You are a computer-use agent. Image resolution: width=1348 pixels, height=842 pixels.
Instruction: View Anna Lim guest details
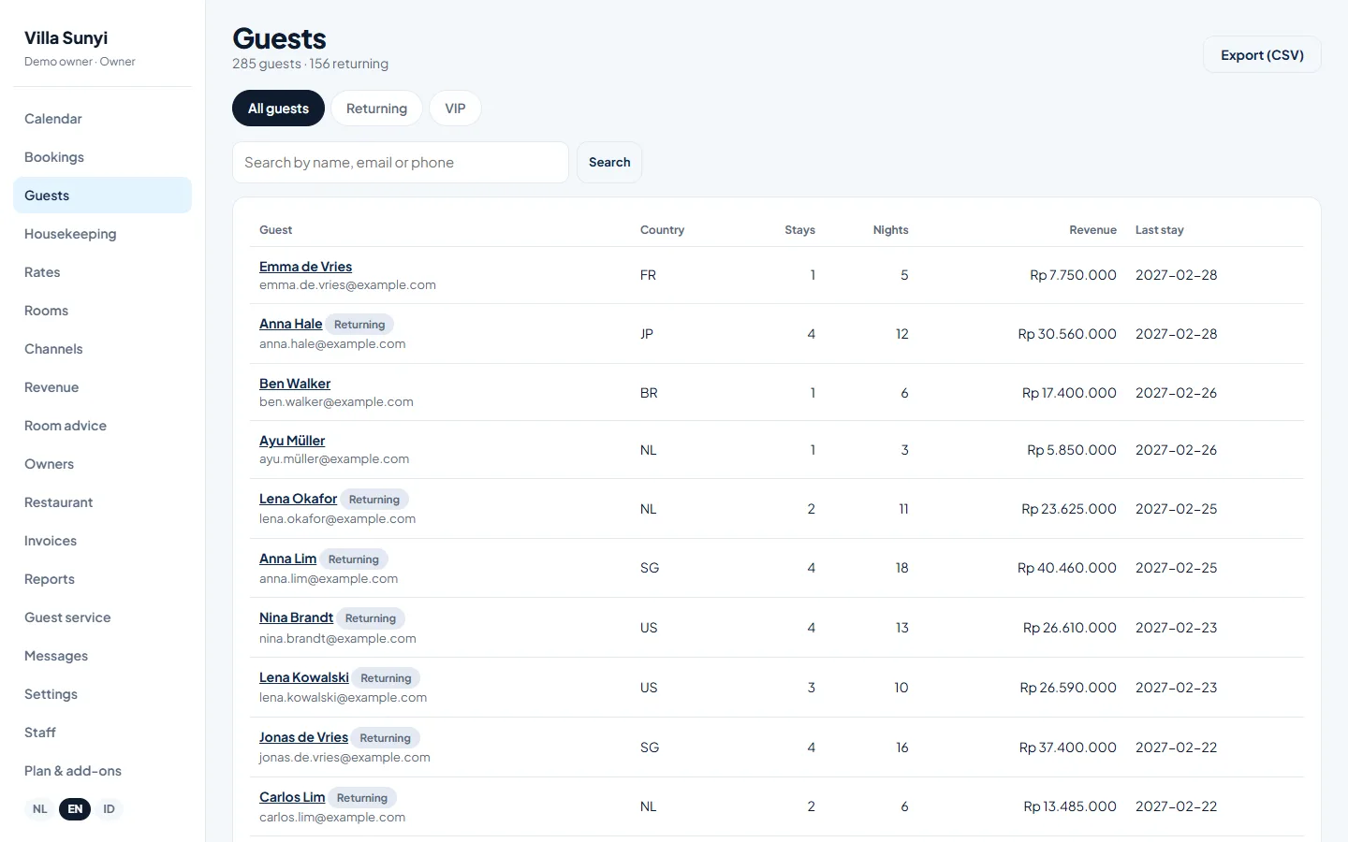(287, 559)
